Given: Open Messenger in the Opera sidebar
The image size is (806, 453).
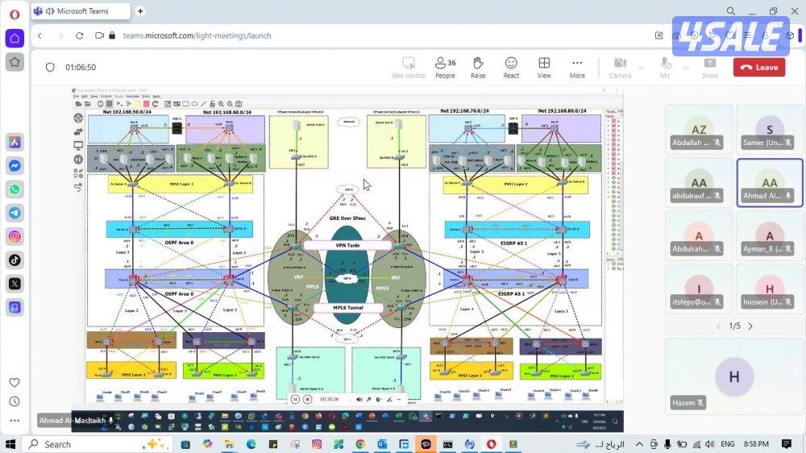Looking at the screenshot, I should (15, 166).
